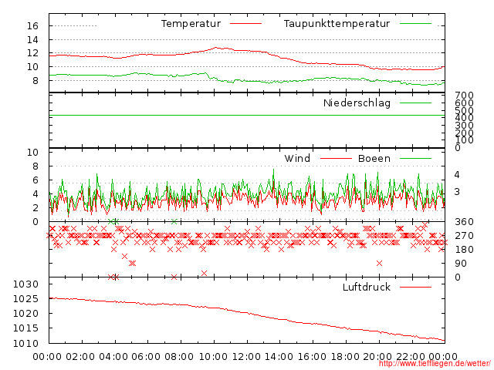The image size is (494, 370).
Task: Select the Niederschlag legend label
Action: 357,103
